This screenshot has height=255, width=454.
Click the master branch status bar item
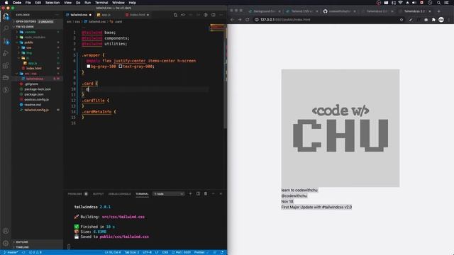coord(11,252)
